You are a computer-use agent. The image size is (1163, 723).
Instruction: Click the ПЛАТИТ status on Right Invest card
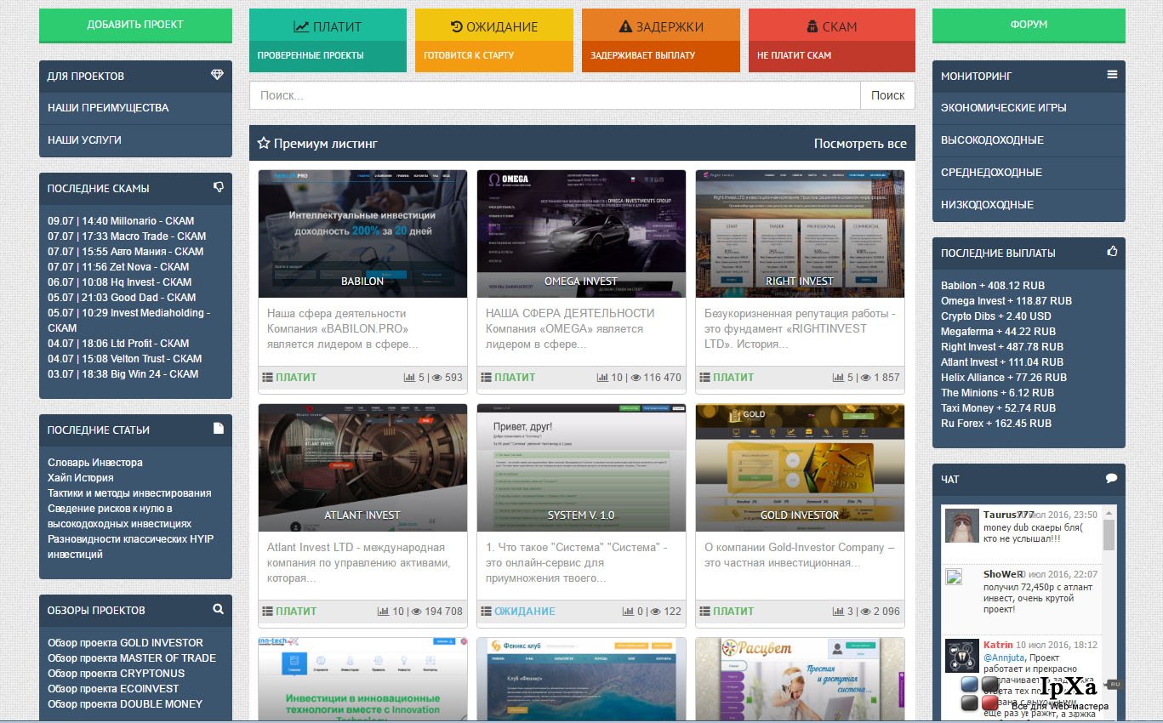click(733, 378)
